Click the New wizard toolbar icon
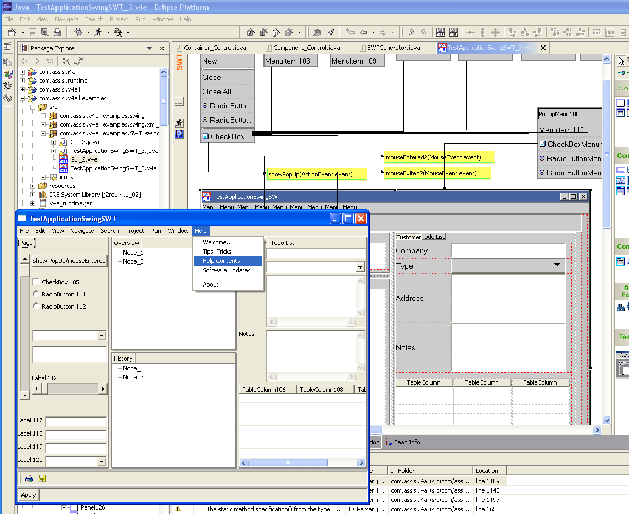Viewport: 629px width, 514px height. (x=12, y=32)
